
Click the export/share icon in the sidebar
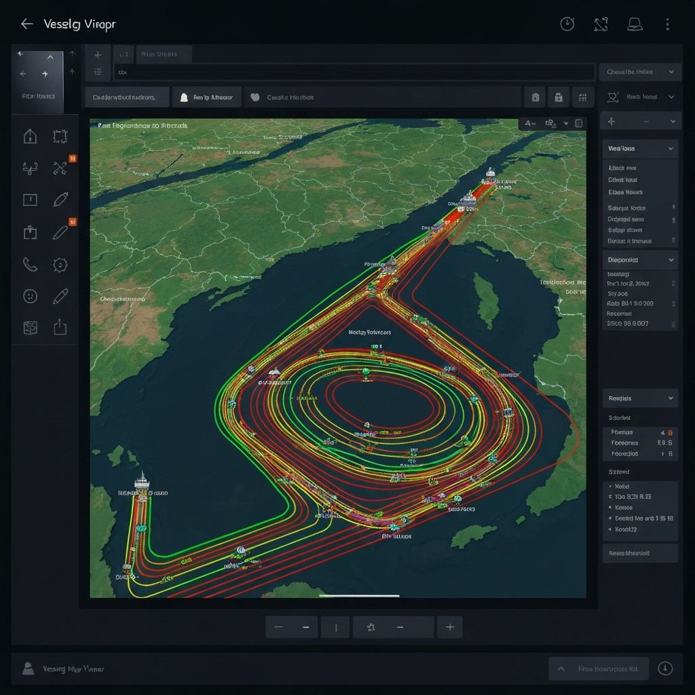(x=60, y=326)
